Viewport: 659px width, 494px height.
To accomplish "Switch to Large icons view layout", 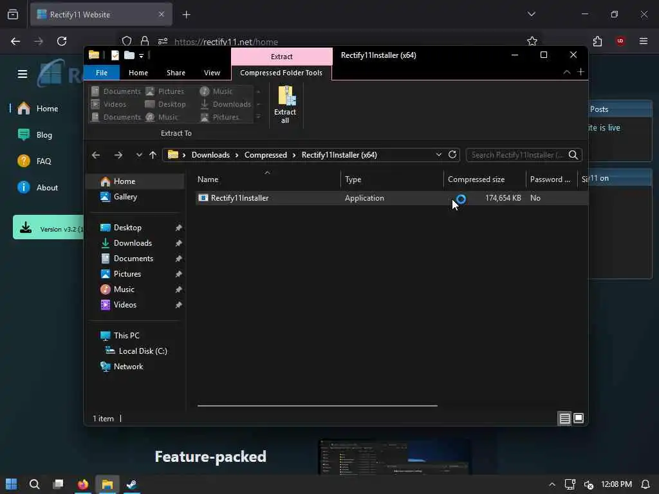I will (579, 418).
